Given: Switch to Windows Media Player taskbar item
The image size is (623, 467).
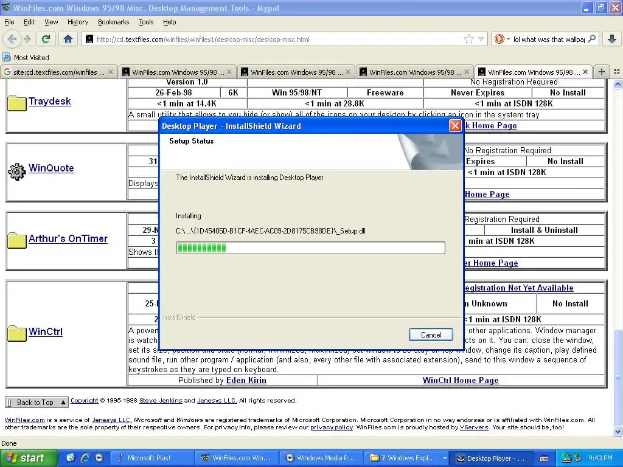Looking at the screenshot, I should click(x=321, y=458).
